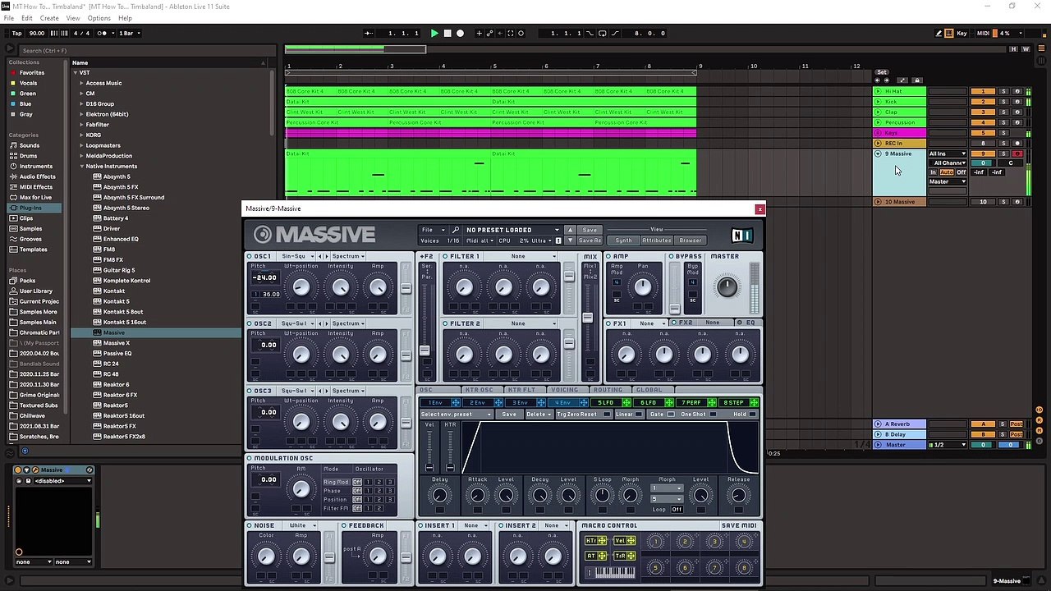Toggle the Draw Mode pencil icon
The height and width of the screenshot is (591, 1051).
tap(939, 34)
